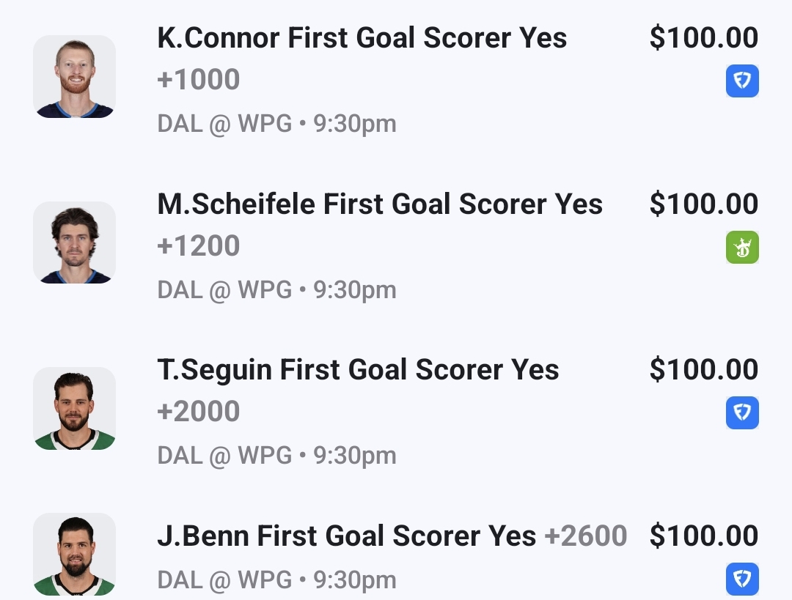The height and width of the screenshot is (600, 792).
Task: Tap the +2000 odds for T.Seguin
Action: (x=199, y=412)
